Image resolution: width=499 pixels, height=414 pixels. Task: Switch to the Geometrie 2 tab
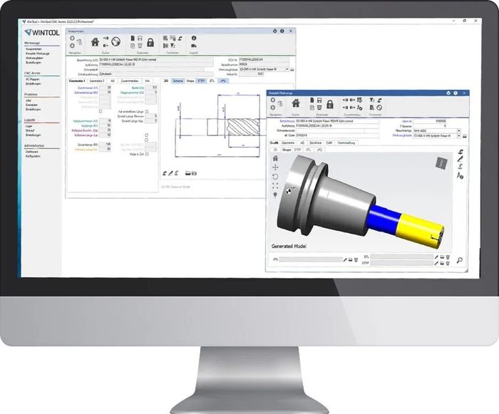coord(97,81)
